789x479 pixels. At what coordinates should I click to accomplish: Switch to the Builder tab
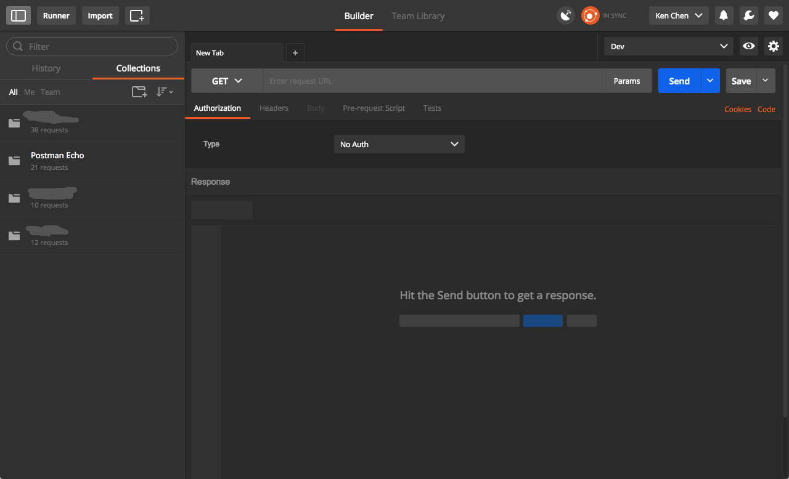359,16
